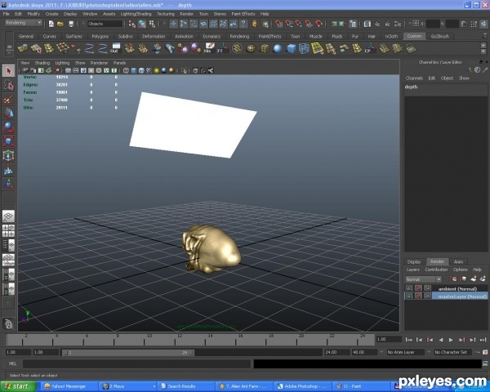Open the Normal blend mode dropdown

(423, 279)
